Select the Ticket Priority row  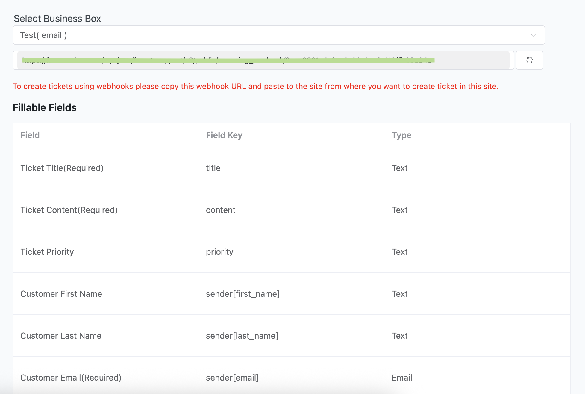tap(47, 252)
